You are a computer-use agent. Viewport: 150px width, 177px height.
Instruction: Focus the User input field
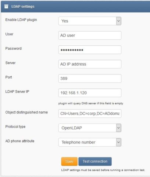[90, 35]
